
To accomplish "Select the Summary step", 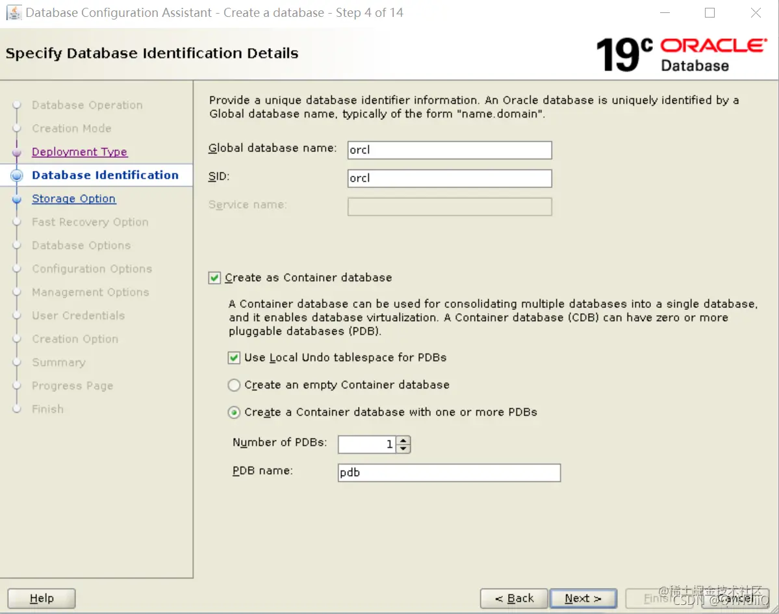I will (x=58, y=362).
